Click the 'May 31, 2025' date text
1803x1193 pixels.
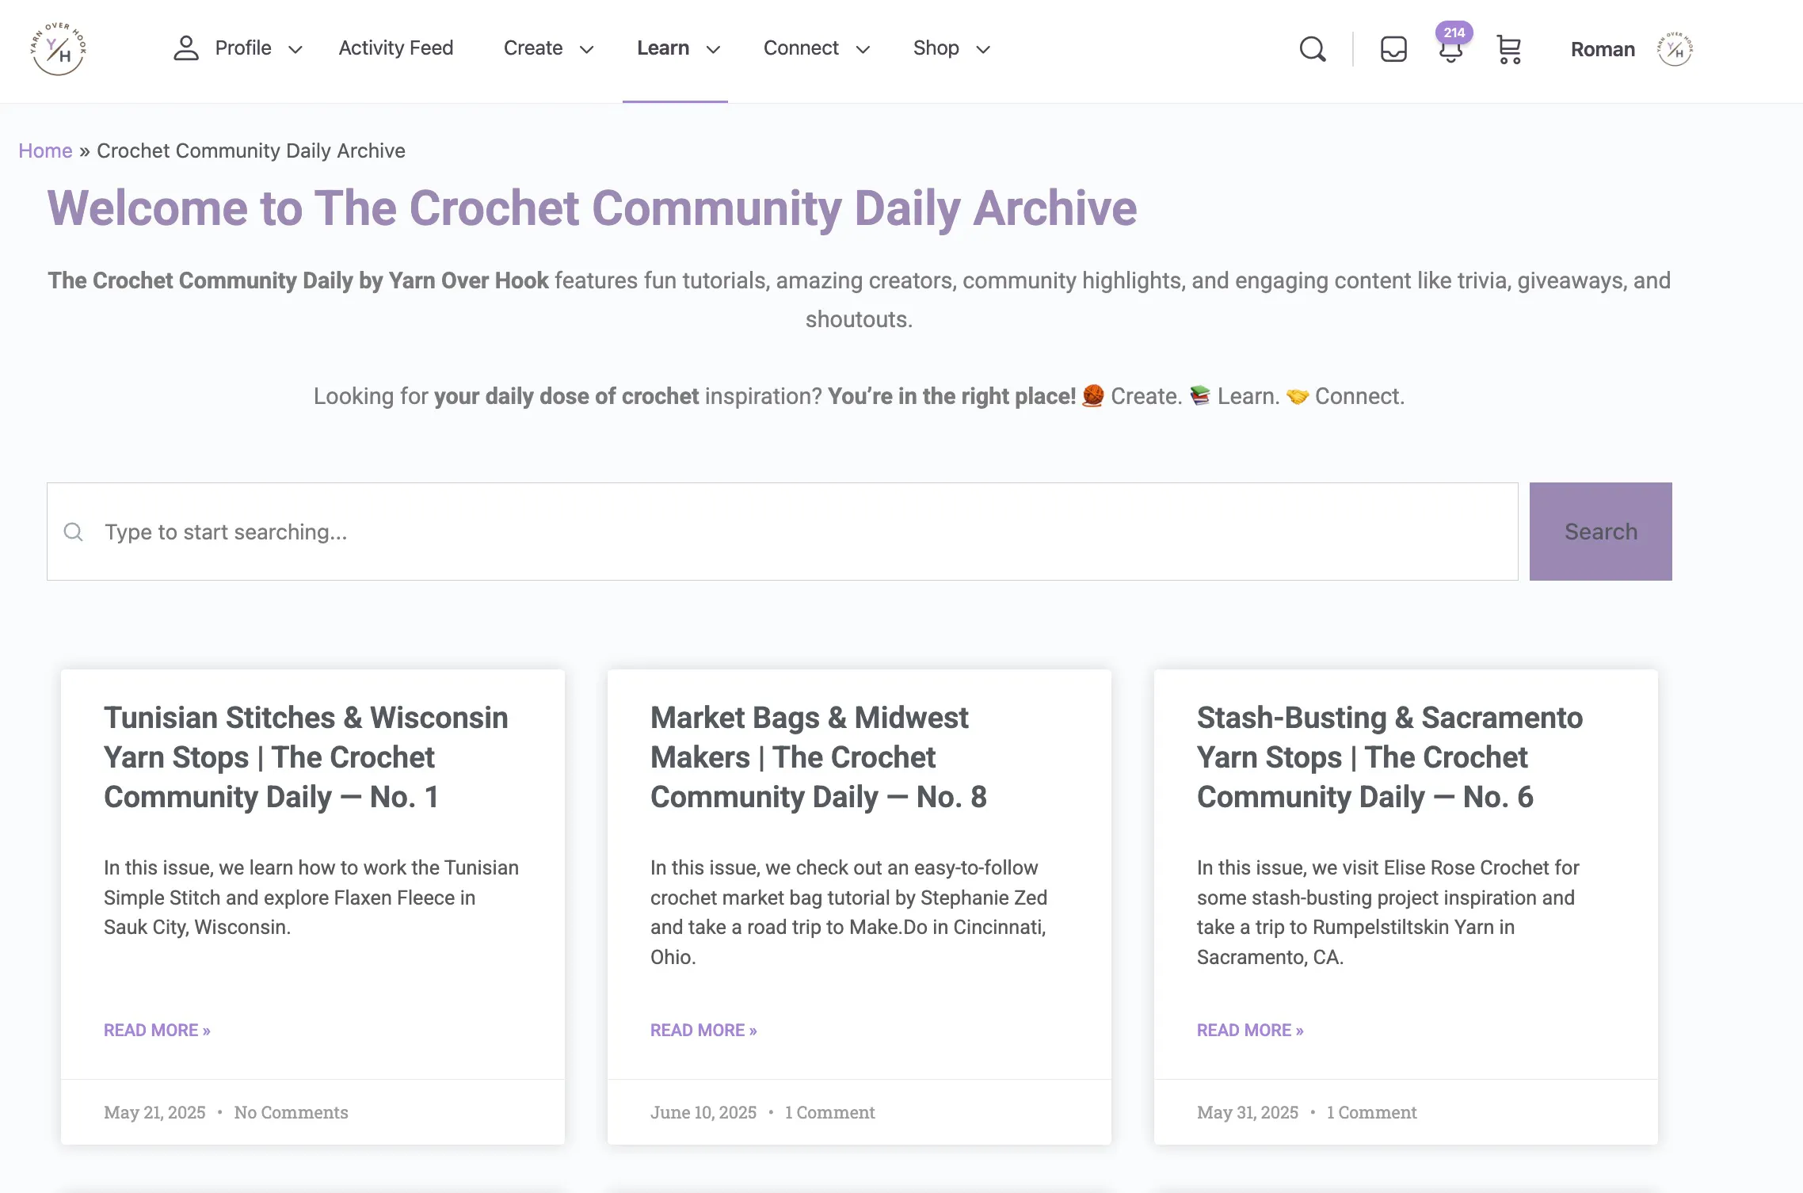(1248, 1112)
